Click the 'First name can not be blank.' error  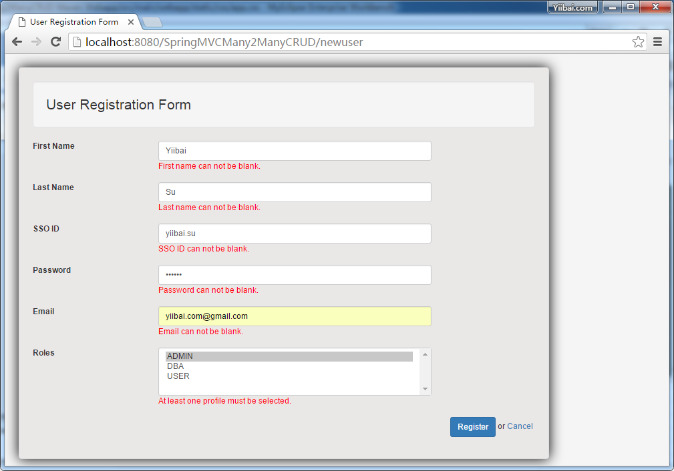click(209, 166)
